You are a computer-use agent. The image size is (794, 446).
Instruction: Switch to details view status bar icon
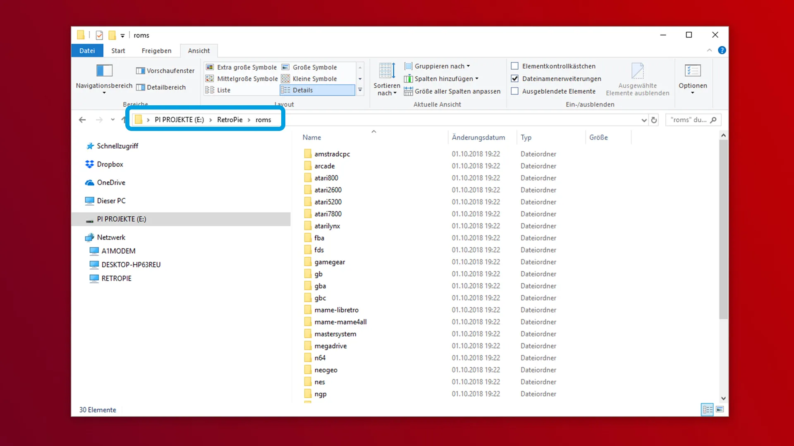point(707,410)
